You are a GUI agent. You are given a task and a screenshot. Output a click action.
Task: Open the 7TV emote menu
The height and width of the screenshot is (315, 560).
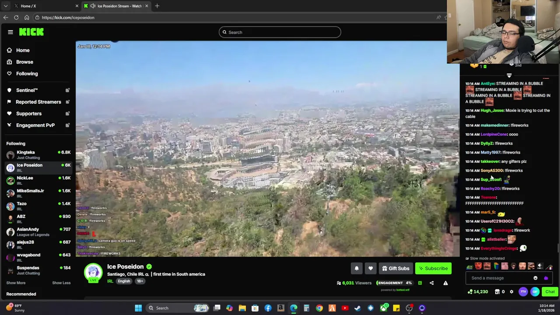[523, 292]
